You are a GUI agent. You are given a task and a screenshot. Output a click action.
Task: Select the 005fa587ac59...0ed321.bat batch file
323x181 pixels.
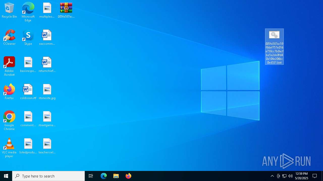274,47
